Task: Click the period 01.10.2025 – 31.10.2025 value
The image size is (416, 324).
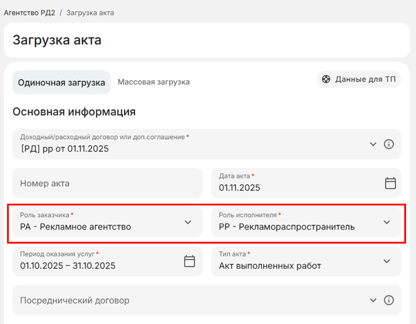Action: [x=67, y=265]
